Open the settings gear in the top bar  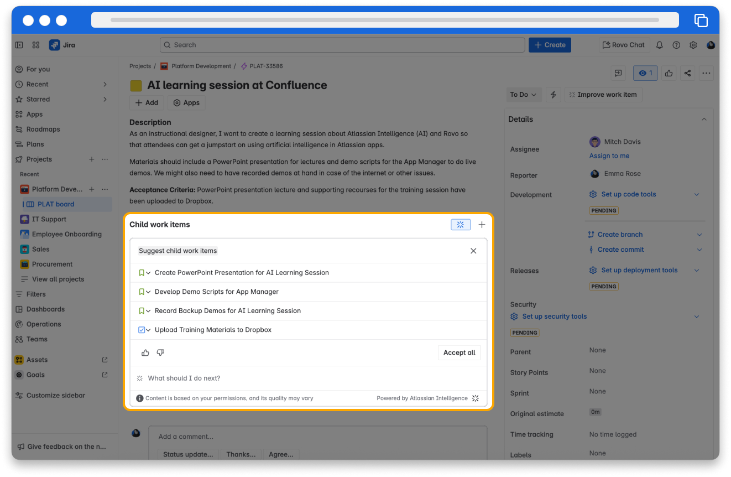[693, 45]
